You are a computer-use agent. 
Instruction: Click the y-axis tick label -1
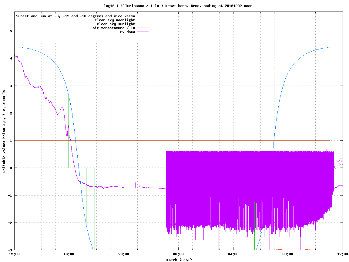pyautogui.click(x=10, y=196)
